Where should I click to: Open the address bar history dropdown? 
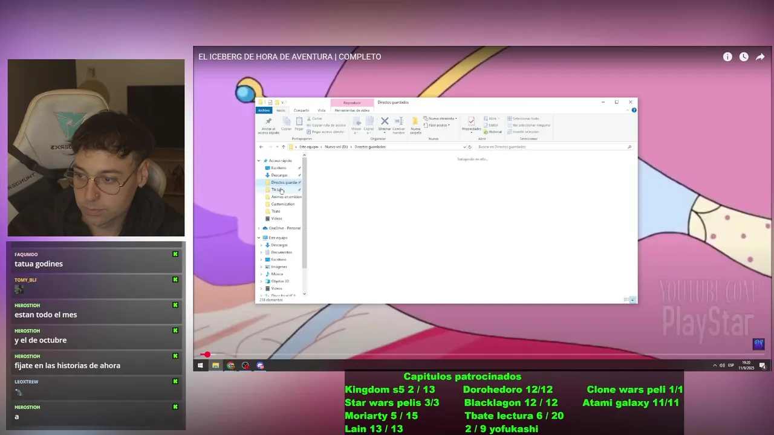pyautogui.click(x=464, y=147)
